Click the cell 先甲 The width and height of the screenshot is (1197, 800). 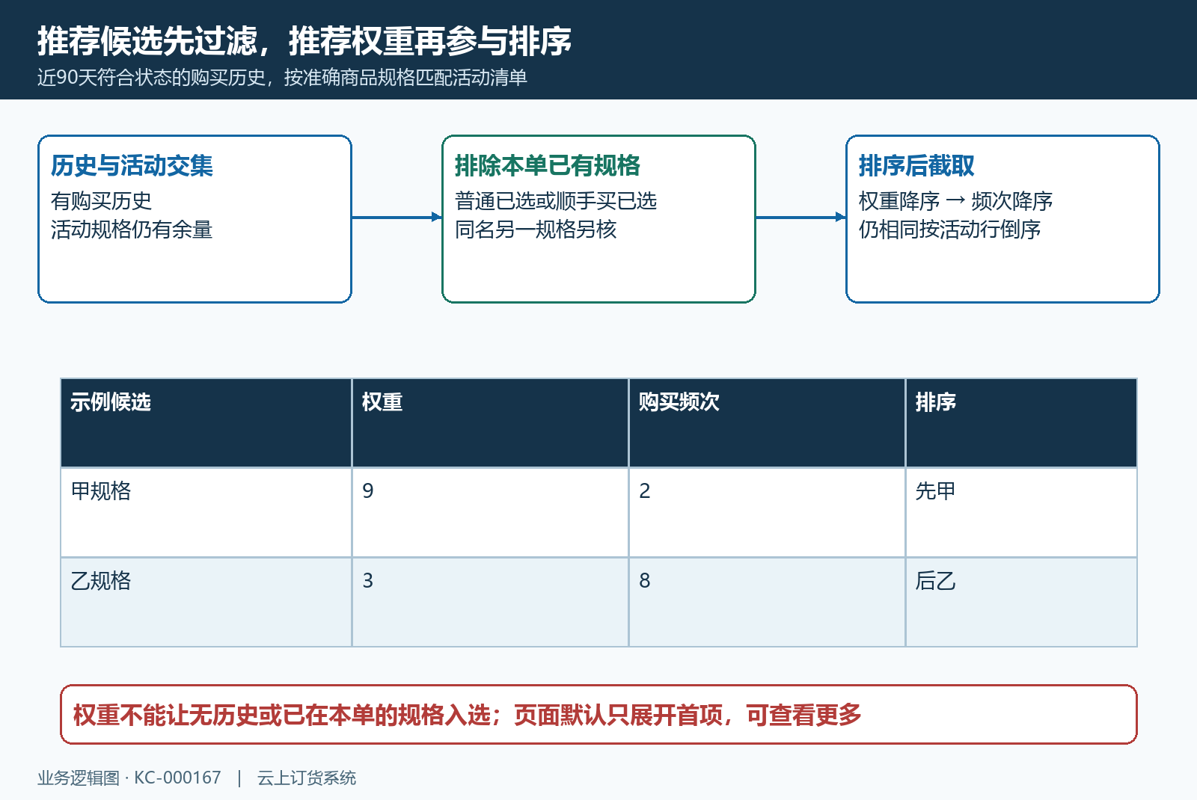pyautogui.click(x=1021, y=513)
